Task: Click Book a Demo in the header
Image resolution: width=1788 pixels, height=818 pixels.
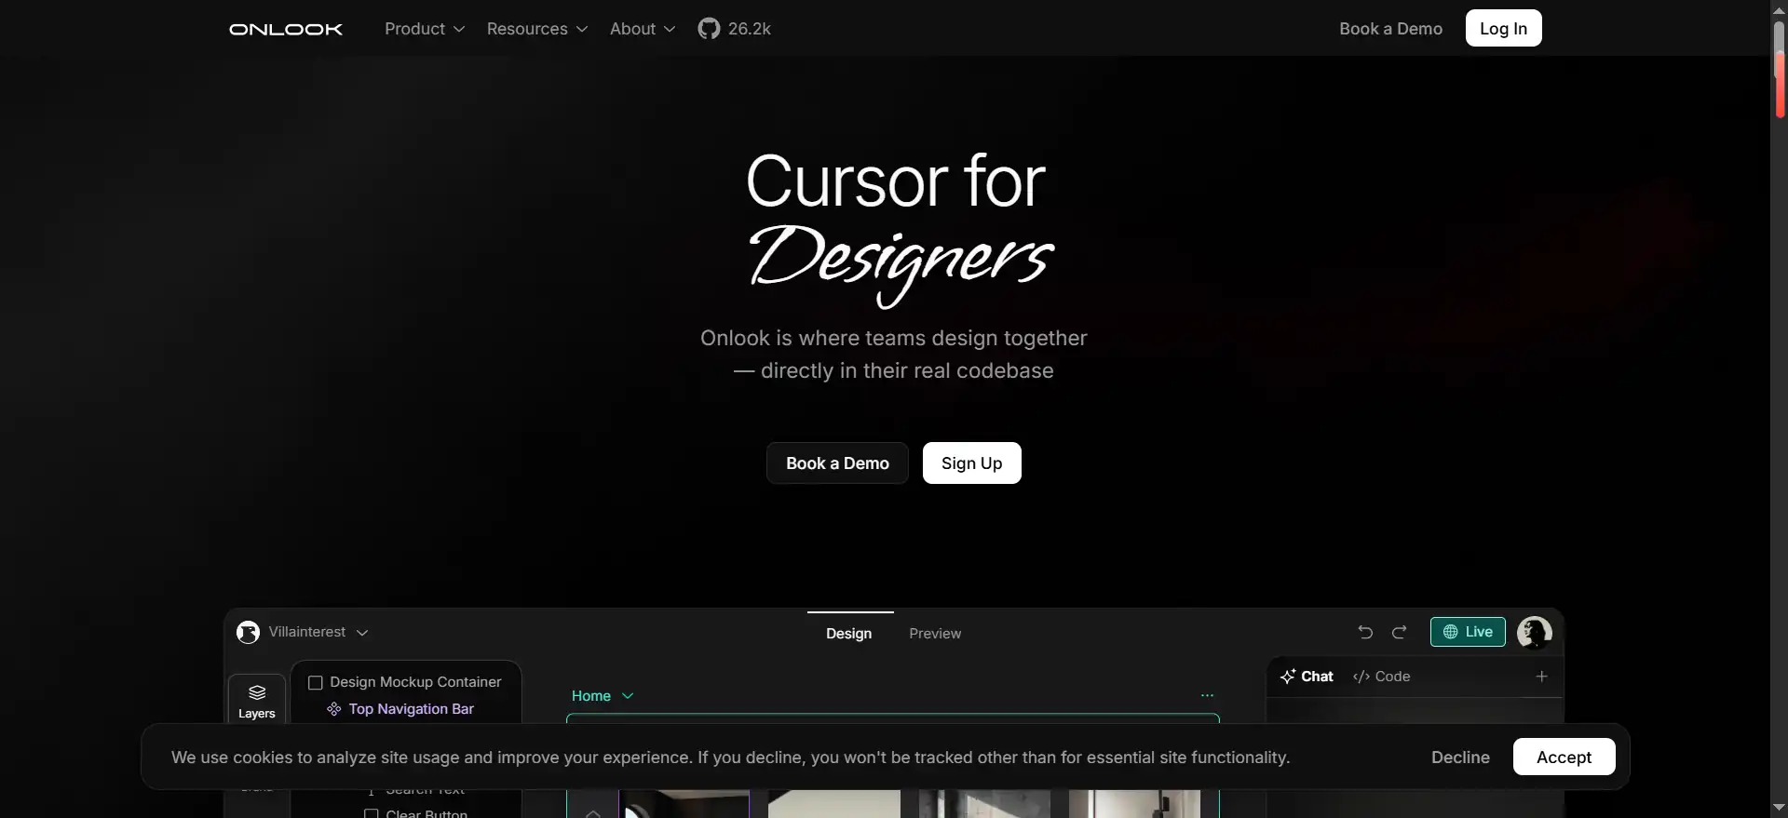Action: [1390, 29]
